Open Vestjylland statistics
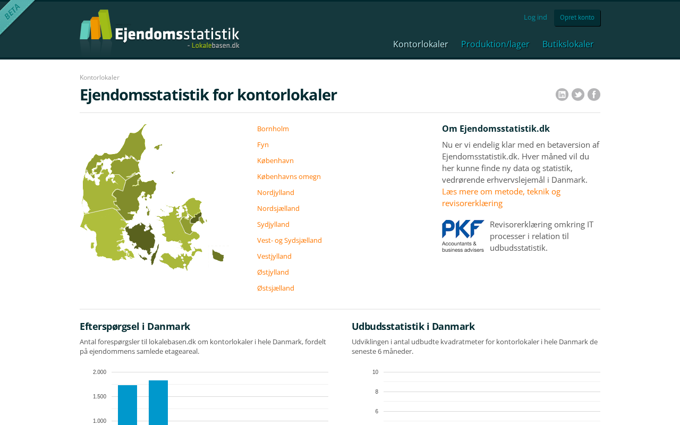The height and width of the screenshot is (425, 680). [274, 256]
